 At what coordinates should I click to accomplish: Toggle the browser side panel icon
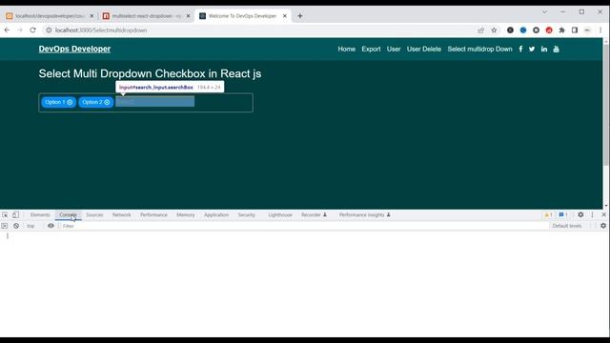575,30
